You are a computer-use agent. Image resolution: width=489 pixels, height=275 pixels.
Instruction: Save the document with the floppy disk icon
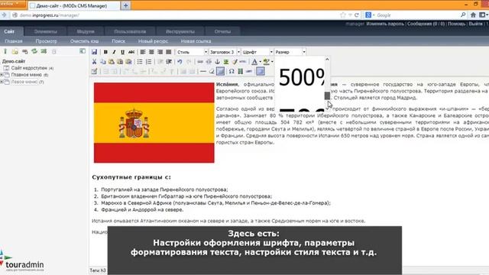[x=94, y=52]
